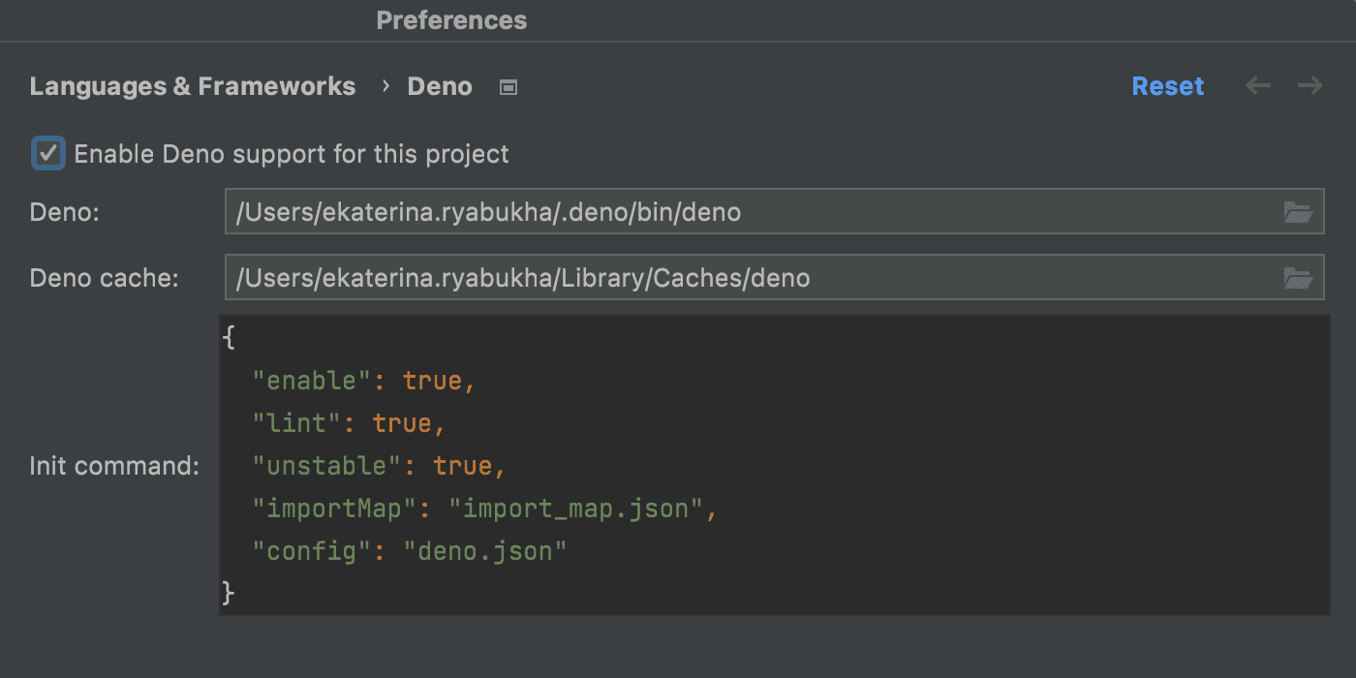Click the "lint": true line
Viewport: 1356px width, 678px height.
(349, 423)
